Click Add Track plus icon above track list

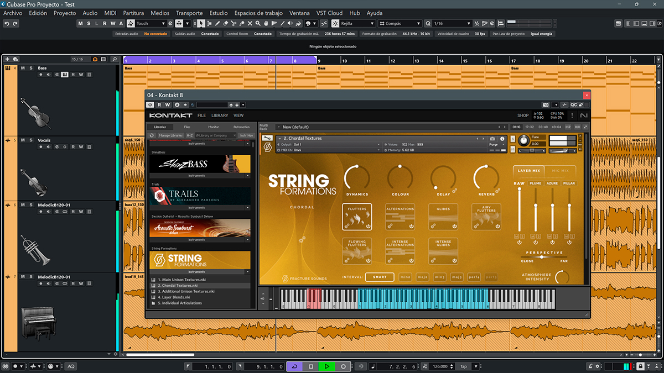coord(7,59)
